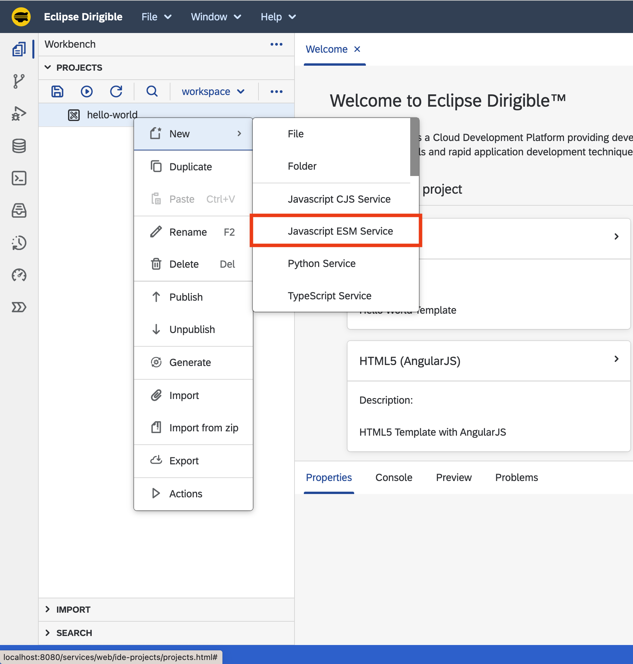Choose Folder in the New submenu
The width and height of the screenshot is (633, 664).
tap(331, 166)
